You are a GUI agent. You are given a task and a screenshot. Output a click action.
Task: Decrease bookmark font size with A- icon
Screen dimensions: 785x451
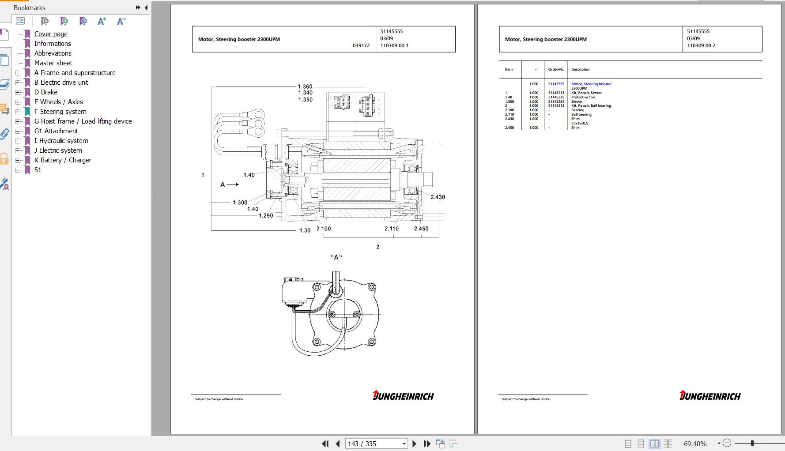(121, 21)
